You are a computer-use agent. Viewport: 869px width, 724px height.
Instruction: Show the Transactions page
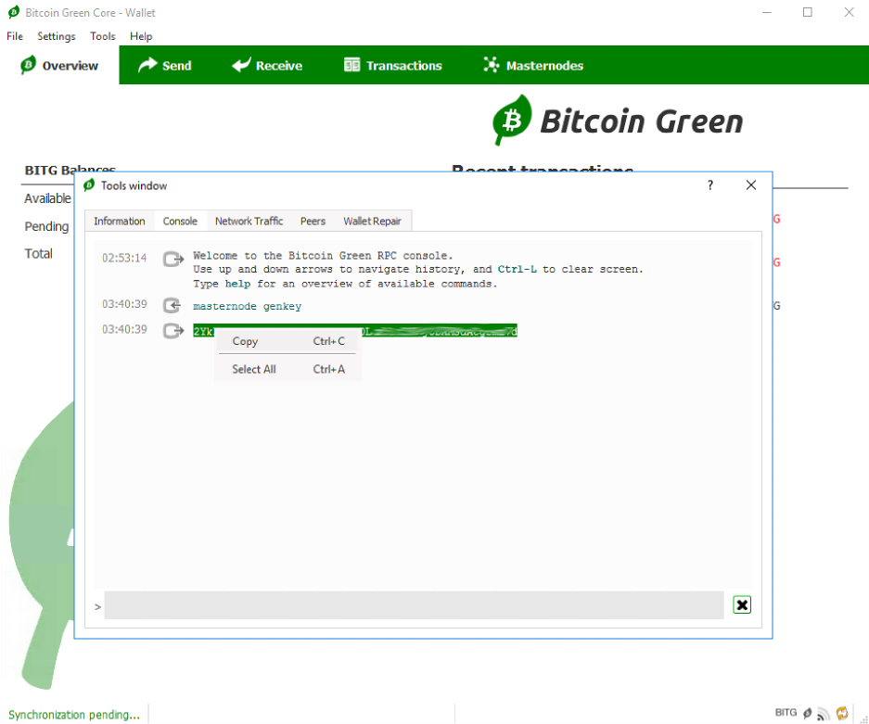pos(392,66)
